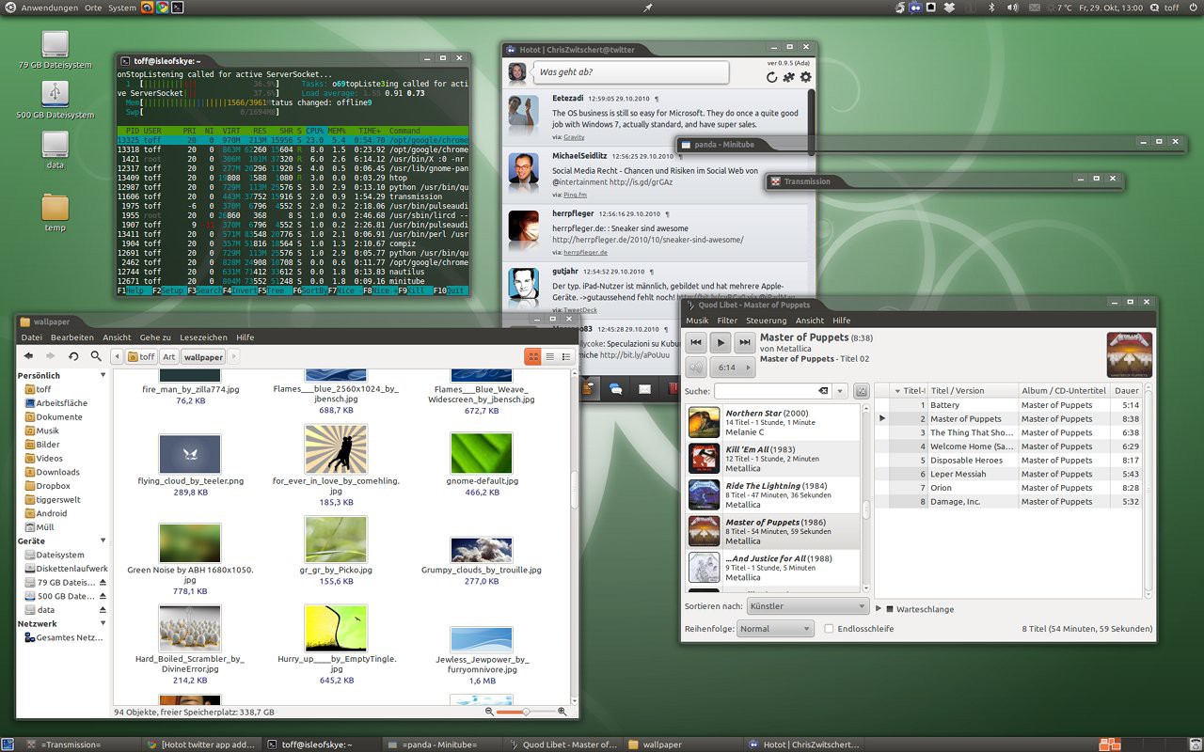The width and height of the screenshot is (1204, 752).
Task: Launch Firefox from top panel
Action: [147, 8]
